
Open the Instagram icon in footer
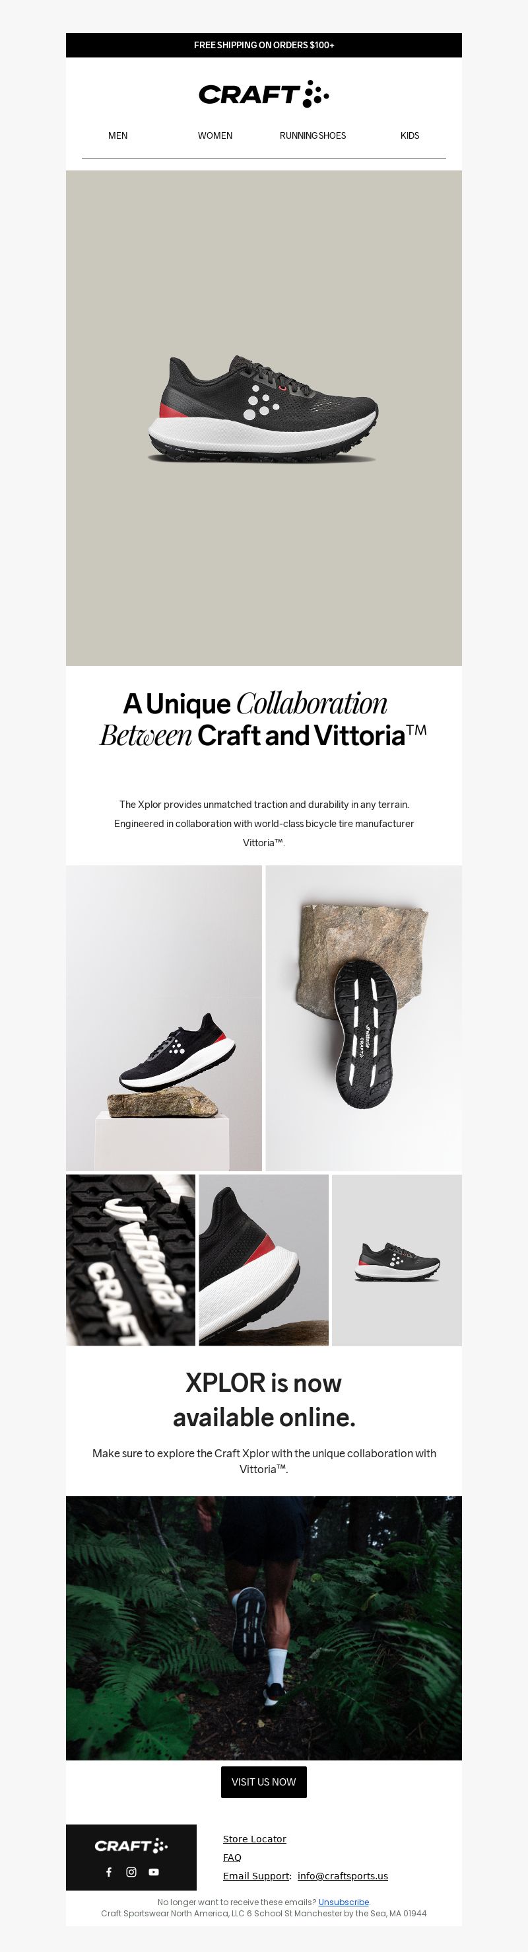131,1871
